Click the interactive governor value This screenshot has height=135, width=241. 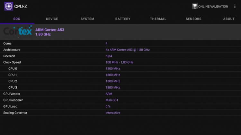pyautogui.click(x=113, y=113)
